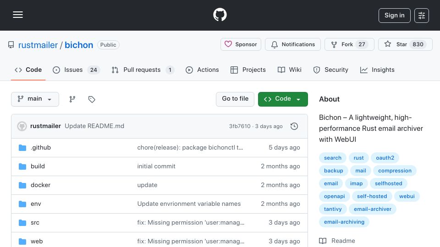Open 'initial commit' message link

tap(156, 166)
